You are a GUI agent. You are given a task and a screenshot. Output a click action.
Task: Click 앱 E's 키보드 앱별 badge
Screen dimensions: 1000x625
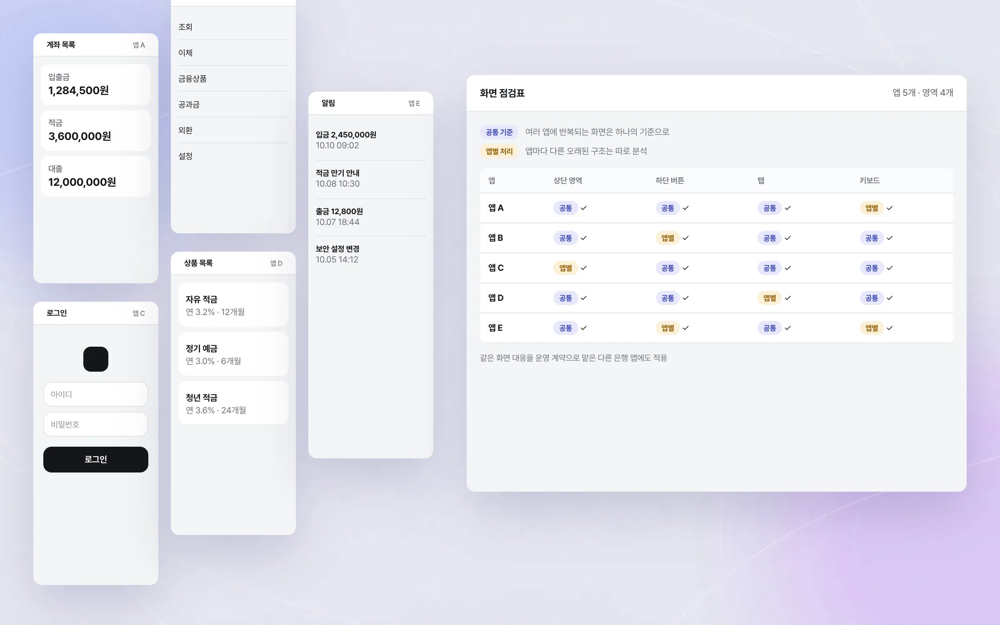click(872, 328)
